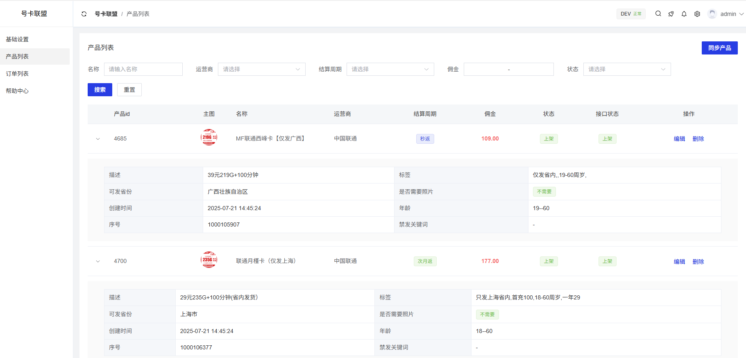Focus the 名称 search input field
The height and width of the screenshot is (358, 746).
pos(143,69)
